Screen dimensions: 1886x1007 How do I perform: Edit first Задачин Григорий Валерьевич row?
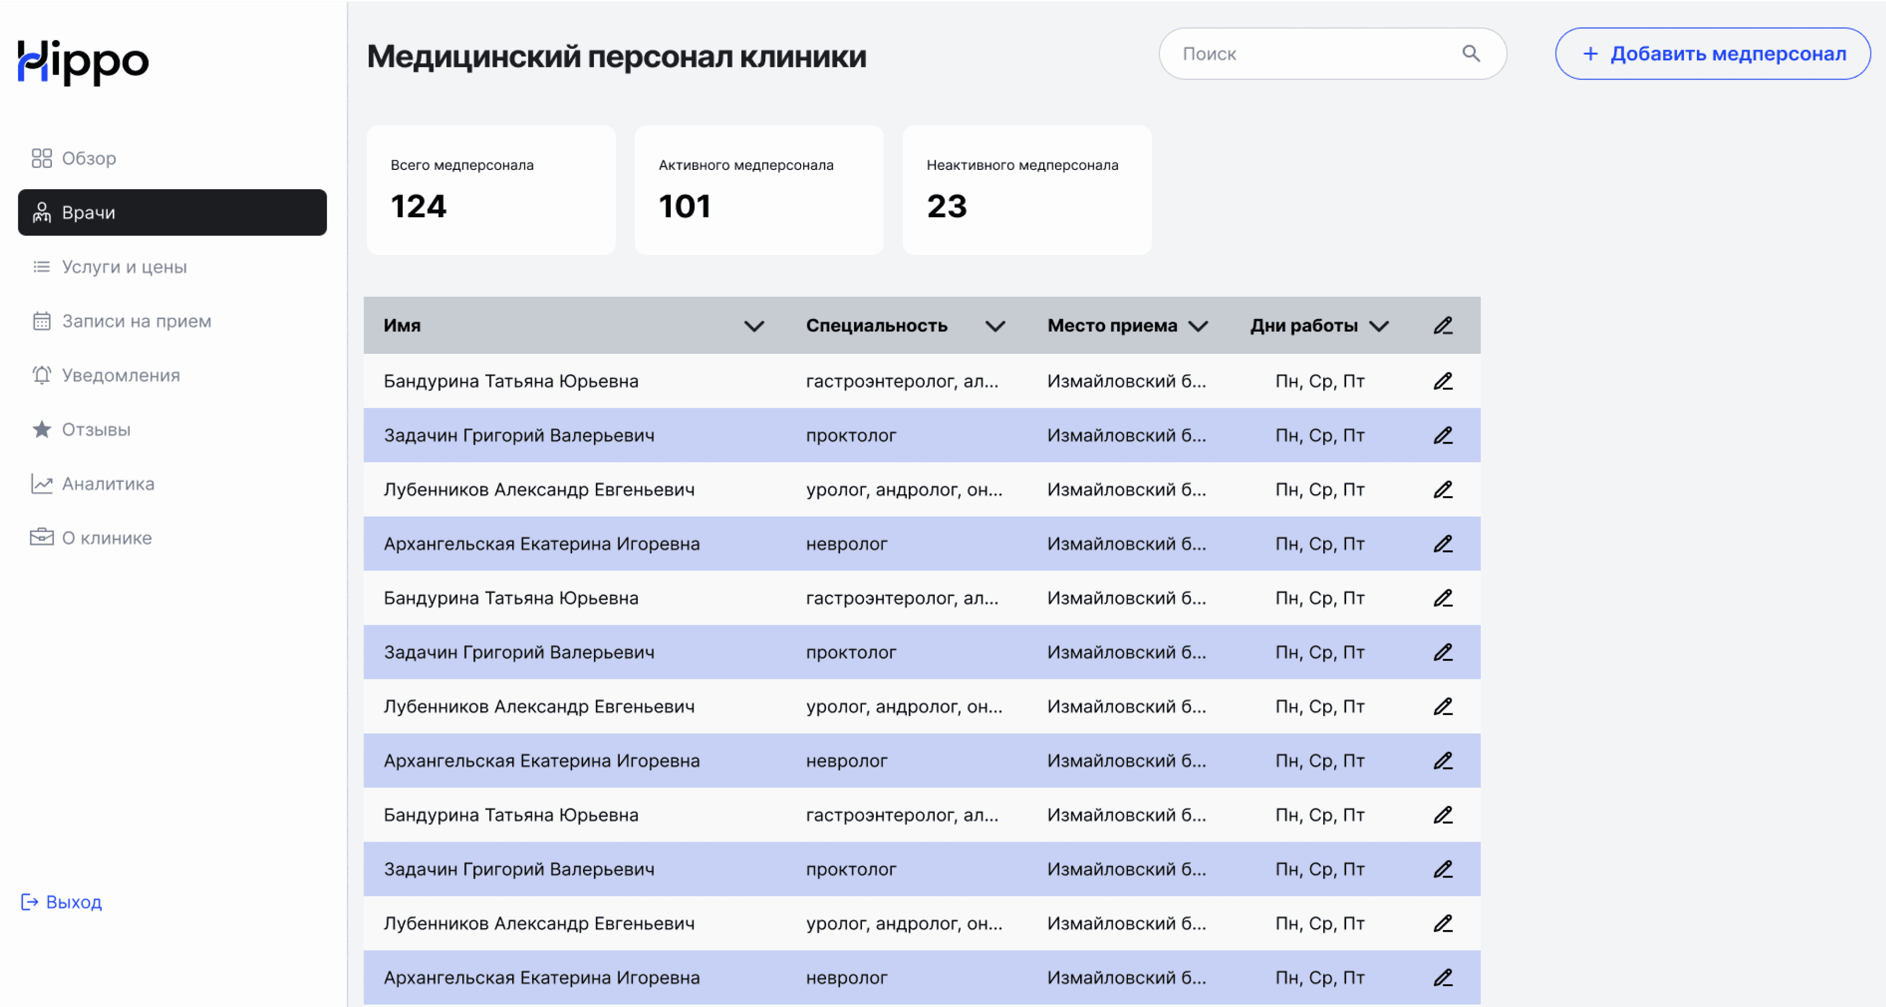(x=1442, y=435)
